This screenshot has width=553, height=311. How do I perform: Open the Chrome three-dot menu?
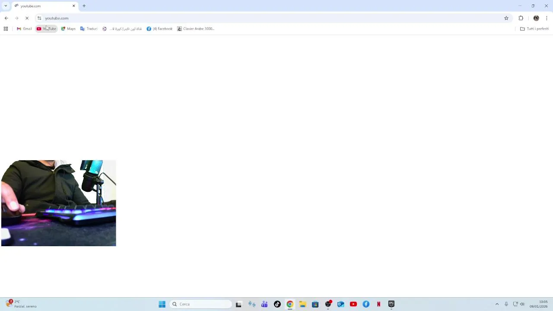[547, 18]
